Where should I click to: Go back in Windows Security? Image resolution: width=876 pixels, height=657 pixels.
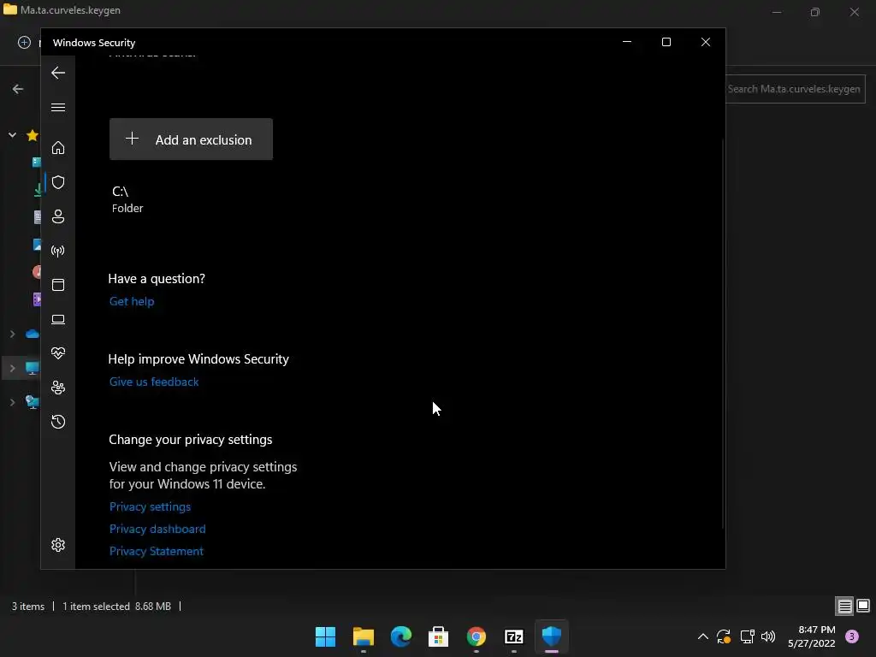(58, 73)
